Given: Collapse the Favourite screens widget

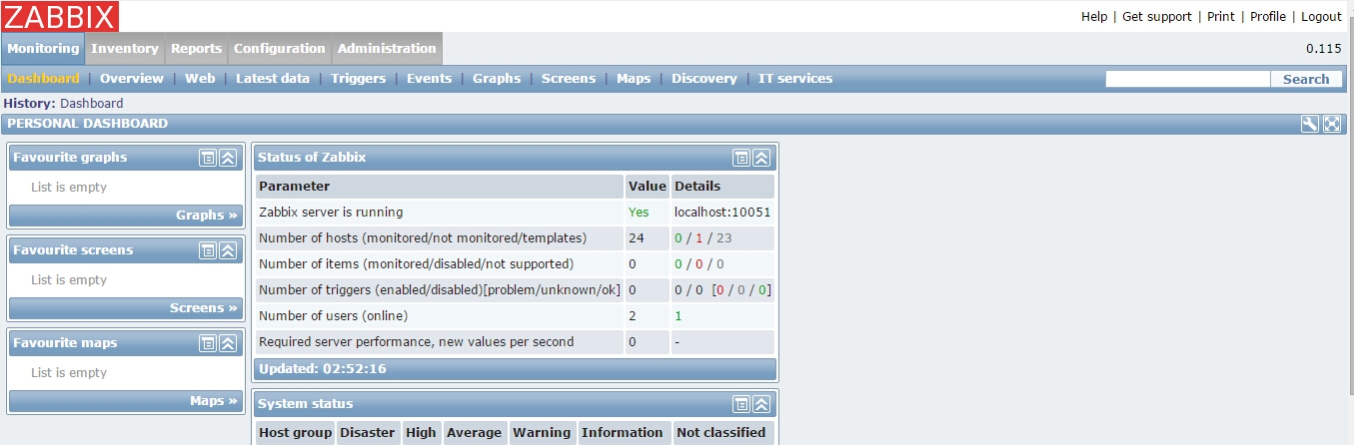Looking at the screenshot, I should point(227,250).
